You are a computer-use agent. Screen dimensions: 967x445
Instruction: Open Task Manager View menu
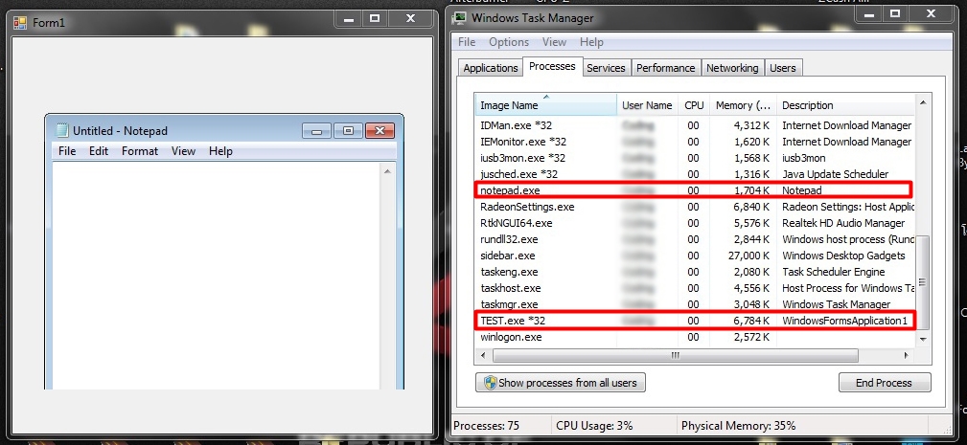tap(554, 42)
